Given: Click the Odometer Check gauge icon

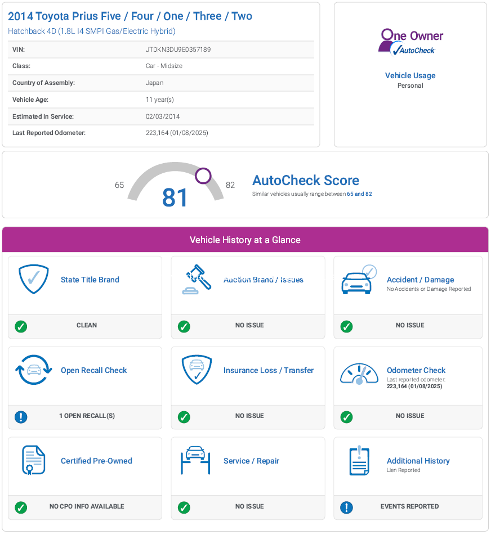Looking at the screenshot, I should [359, 374].
